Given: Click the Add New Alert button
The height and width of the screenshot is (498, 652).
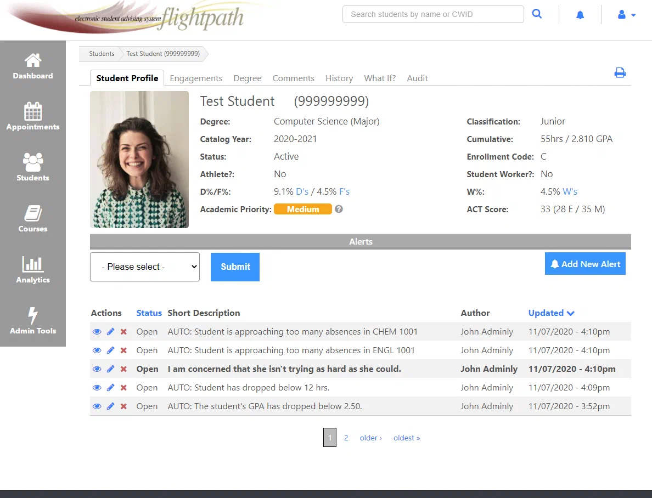Looking at the screenshot, I should click(585, 264).
